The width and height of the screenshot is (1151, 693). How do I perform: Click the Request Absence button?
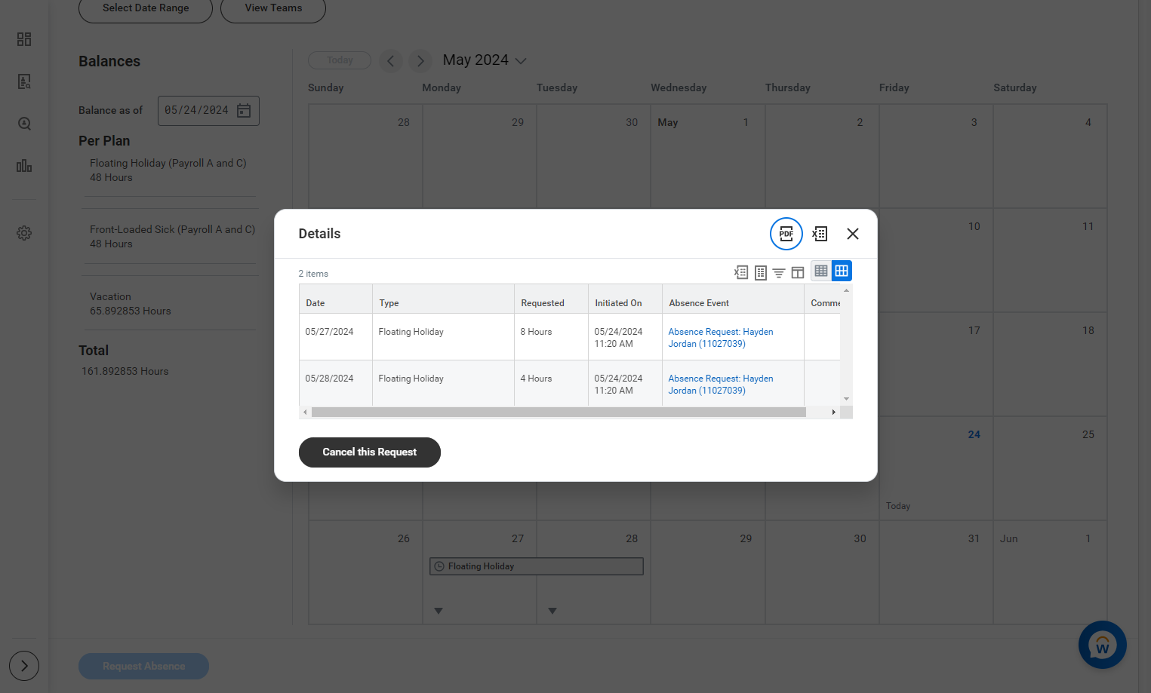pos(143,667)
